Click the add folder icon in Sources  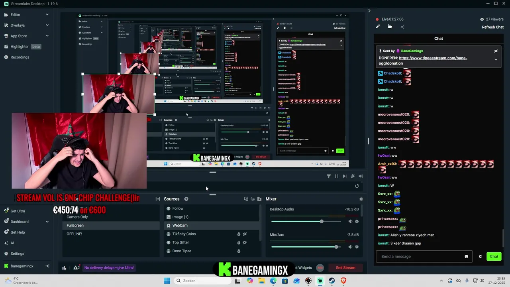(259, 199)
